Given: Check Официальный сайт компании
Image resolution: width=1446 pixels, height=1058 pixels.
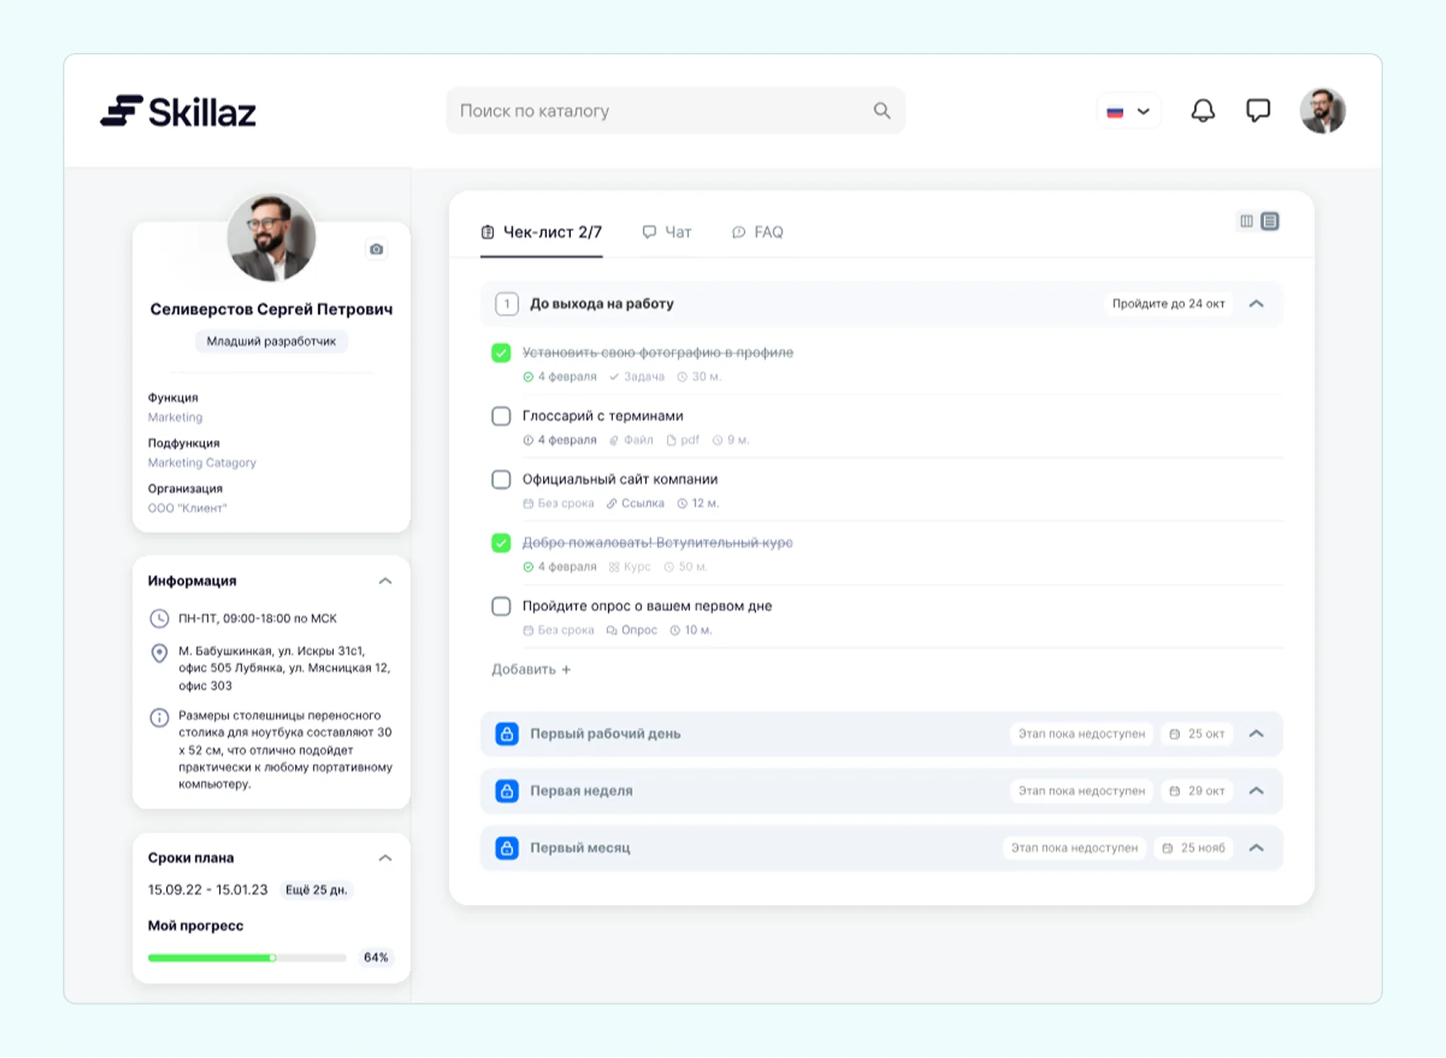Looking at the screenshot, I should tap(501, 480).
